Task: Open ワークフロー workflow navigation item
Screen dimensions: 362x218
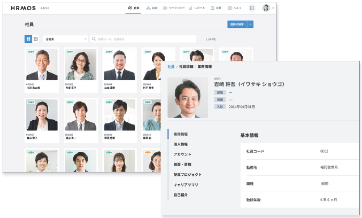Action: (x=174, y=8)
